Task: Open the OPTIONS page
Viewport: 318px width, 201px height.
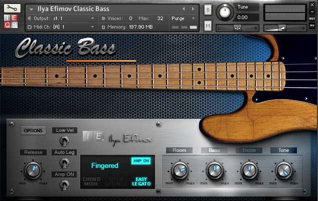Action: (x=33, y=131)
